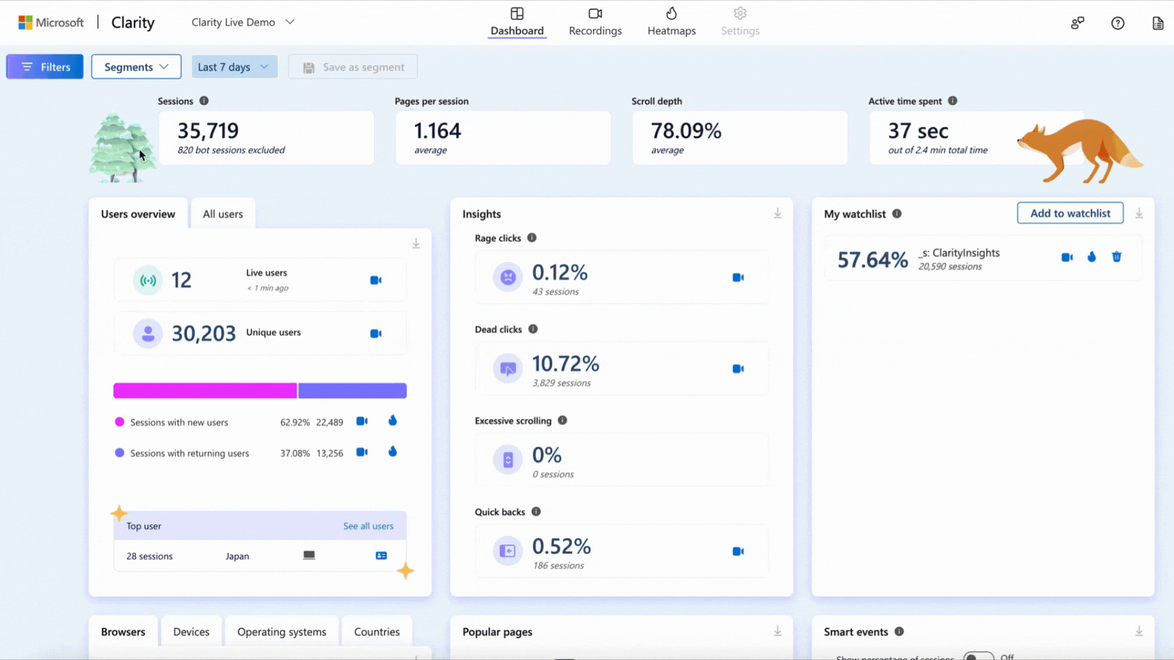View heatmap for sessions with new users

coord(393,420)
